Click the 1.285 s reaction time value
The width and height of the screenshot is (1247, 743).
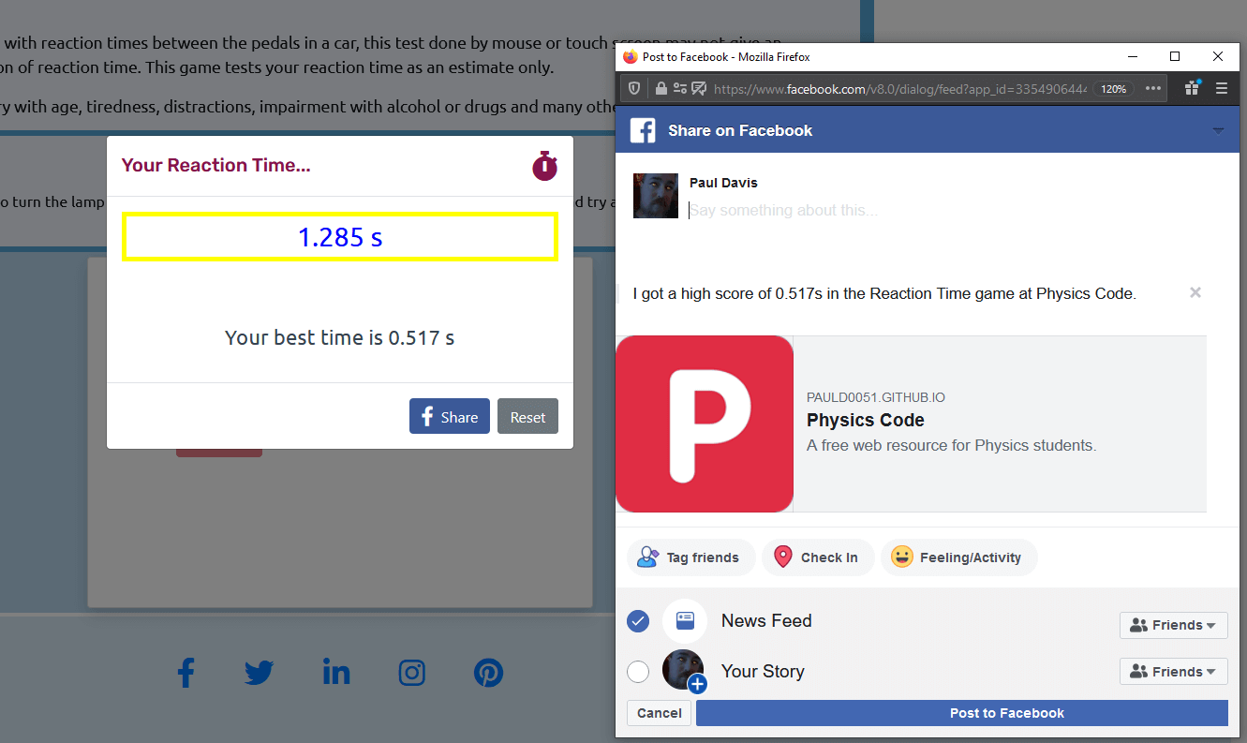pyautogui.click(x=340, y=237)
